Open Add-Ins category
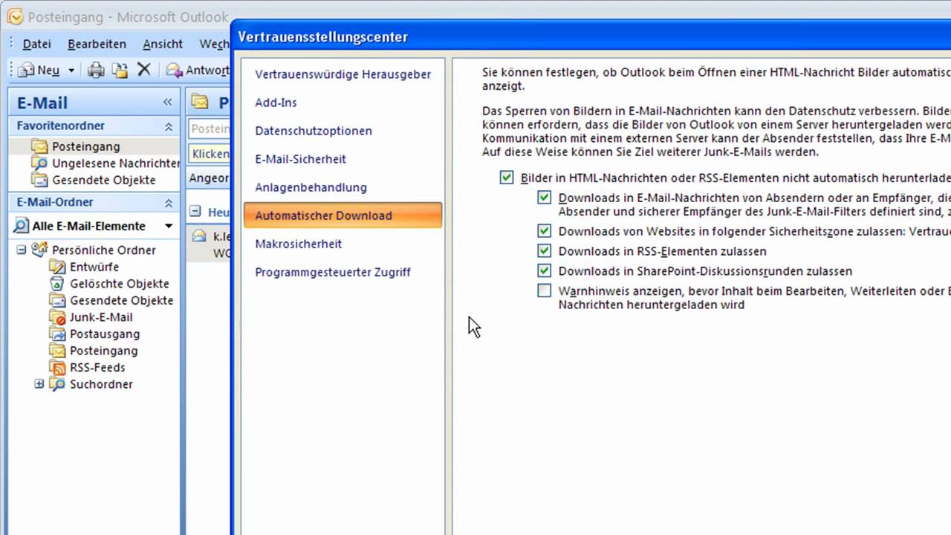Image resolution: width=951 pixels, height=535 pixels. [x=343, y=103]
